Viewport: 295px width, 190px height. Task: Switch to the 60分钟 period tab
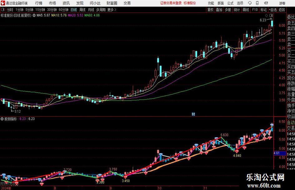pyautogui.click(x=63, y=10)
